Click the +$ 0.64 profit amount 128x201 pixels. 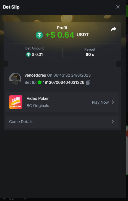[x=60, y=35]
